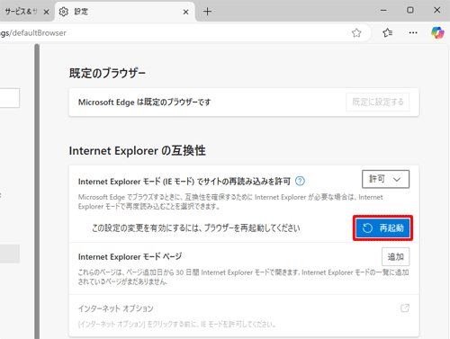Minimize the browser window
Screen dimensions: 450x339
point(383,11)
